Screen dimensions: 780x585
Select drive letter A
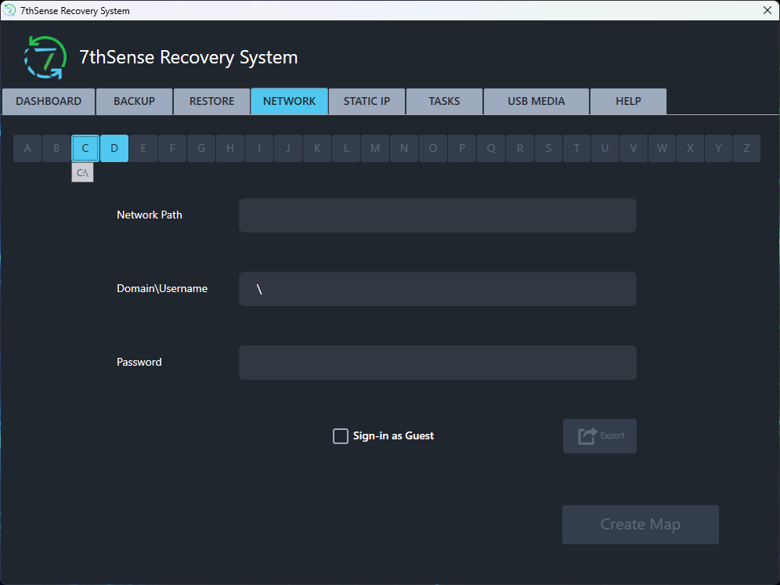(27, 148)
